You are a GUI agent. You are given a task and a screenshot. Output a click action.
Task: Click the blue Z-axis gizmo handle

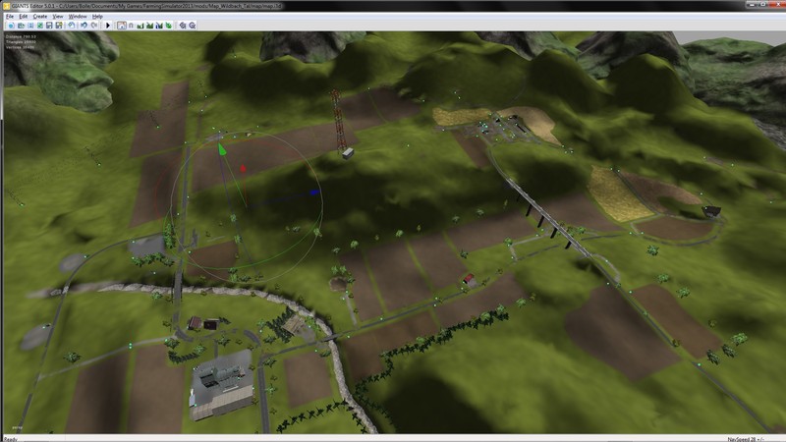point(313,193)
